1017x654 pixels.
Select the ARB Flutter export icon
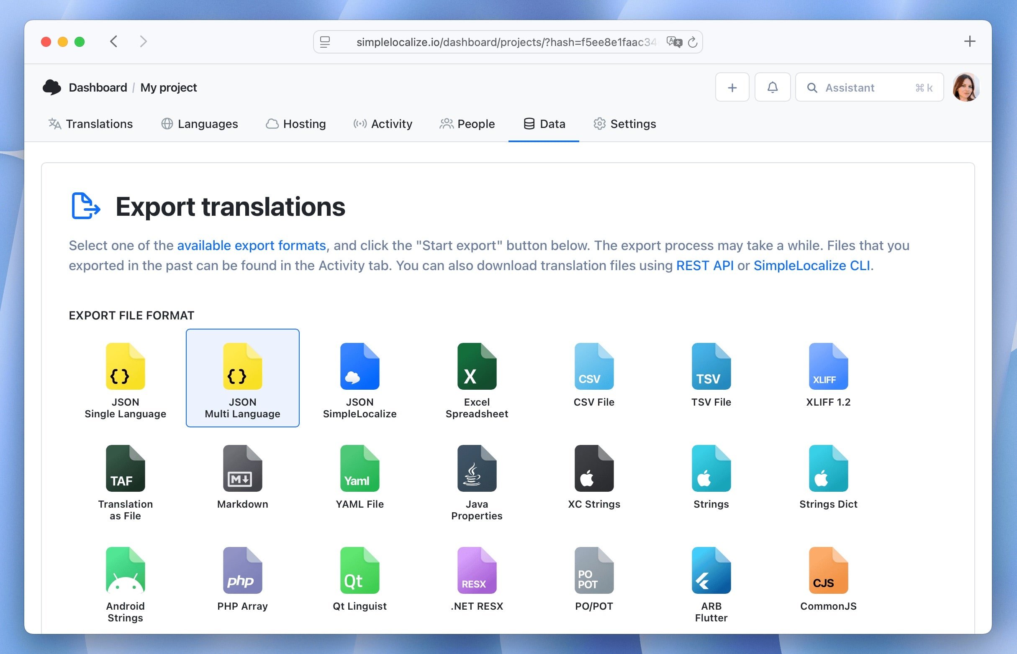click(x=711, y=570)
